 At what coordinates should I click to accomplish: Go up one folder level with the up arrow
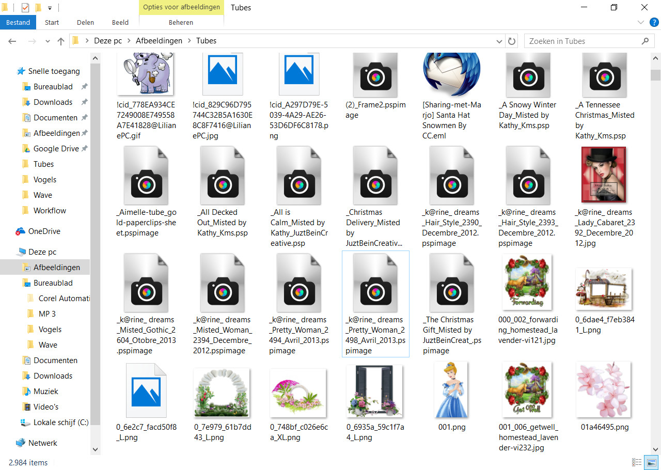[x=61, y=41]
